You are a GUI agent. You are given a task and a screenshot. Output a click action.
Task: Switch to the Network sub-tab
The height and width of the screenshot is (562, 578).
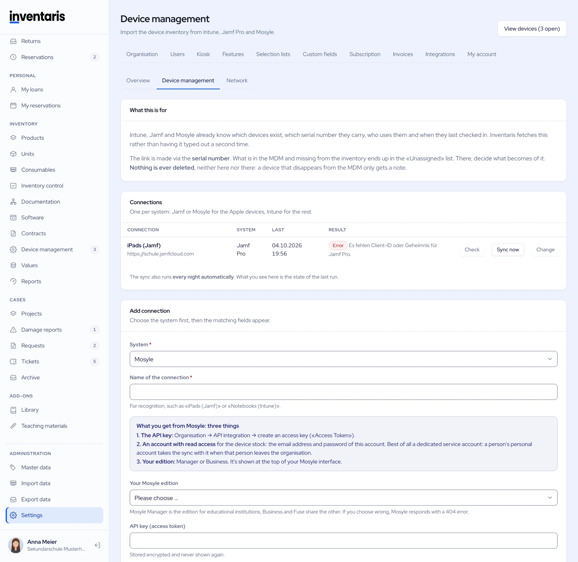click(x=237, y=80)
